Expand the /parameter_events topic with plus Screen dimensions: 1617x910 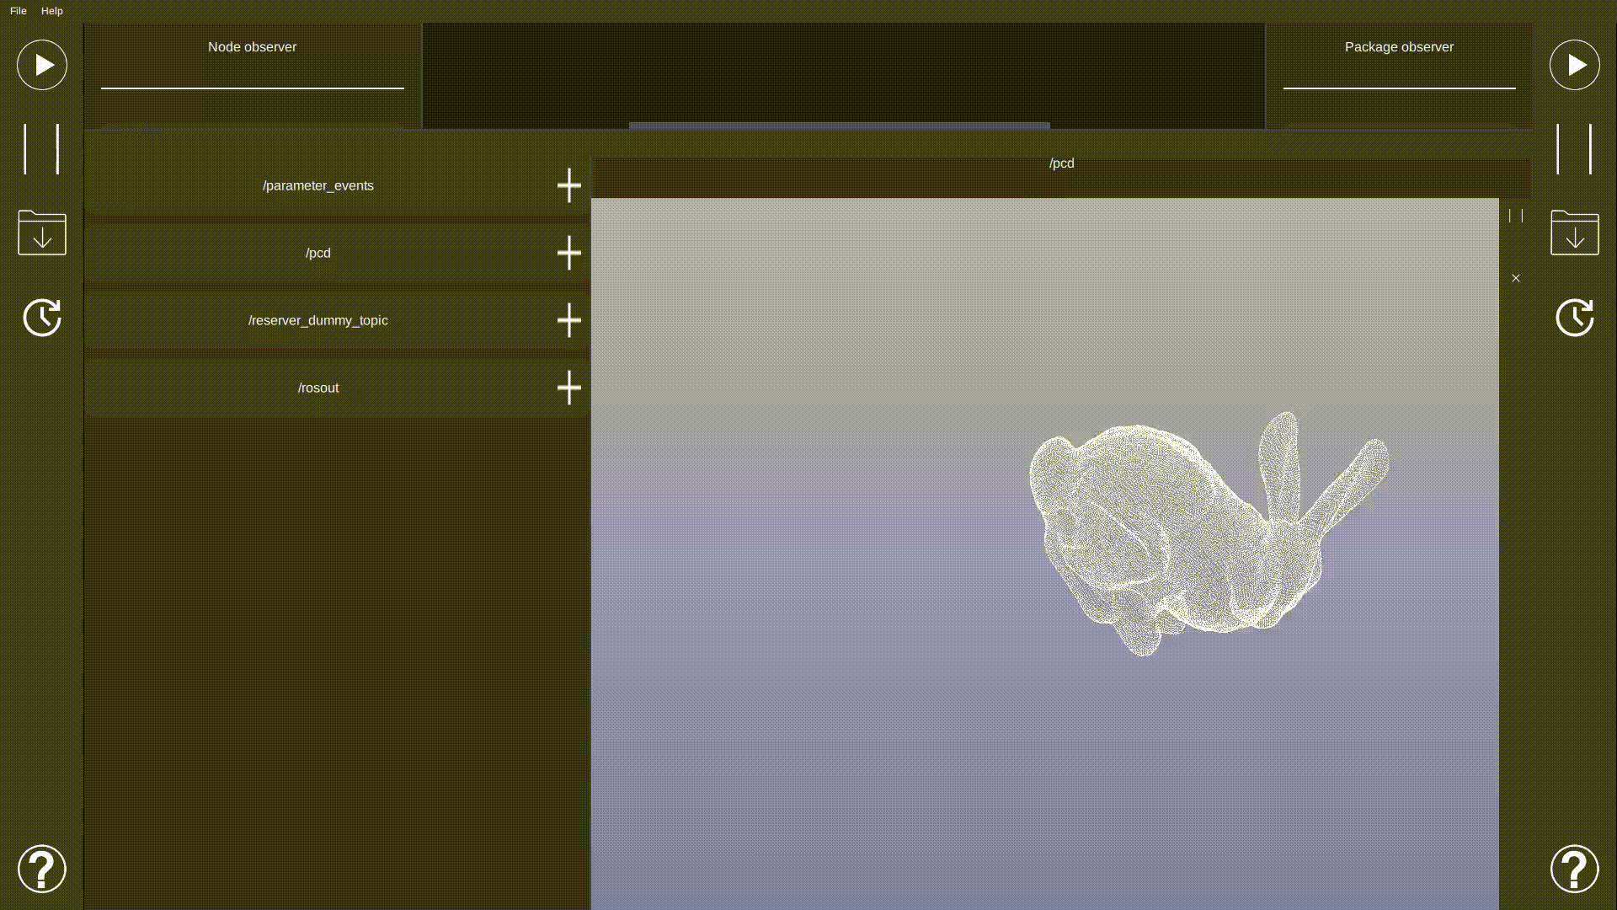(x=569, y=185)
